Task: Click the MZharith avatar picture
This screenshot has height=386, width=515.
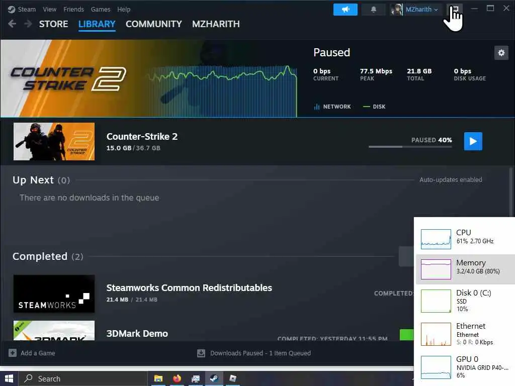Action: tap(396, 9)
